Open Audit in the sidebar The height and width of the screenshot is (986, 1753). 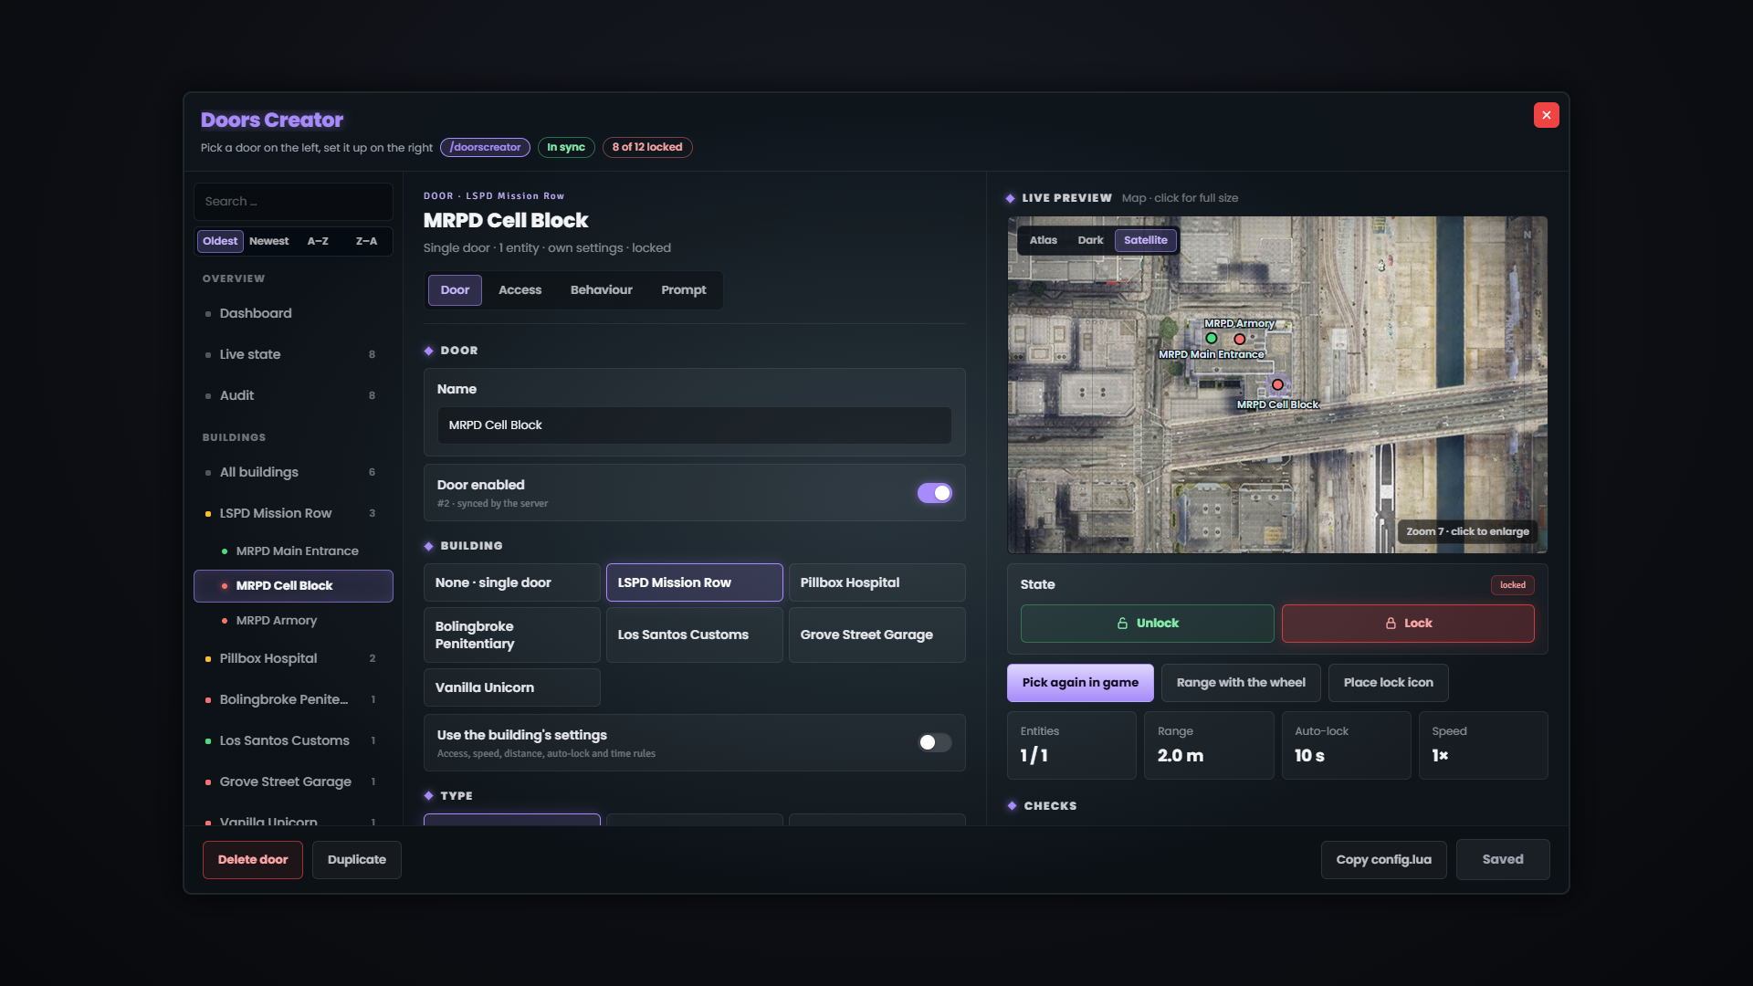[293, 395]
